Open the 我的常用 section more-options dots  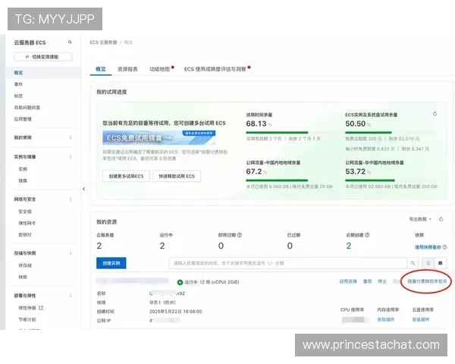click(71, 137)
